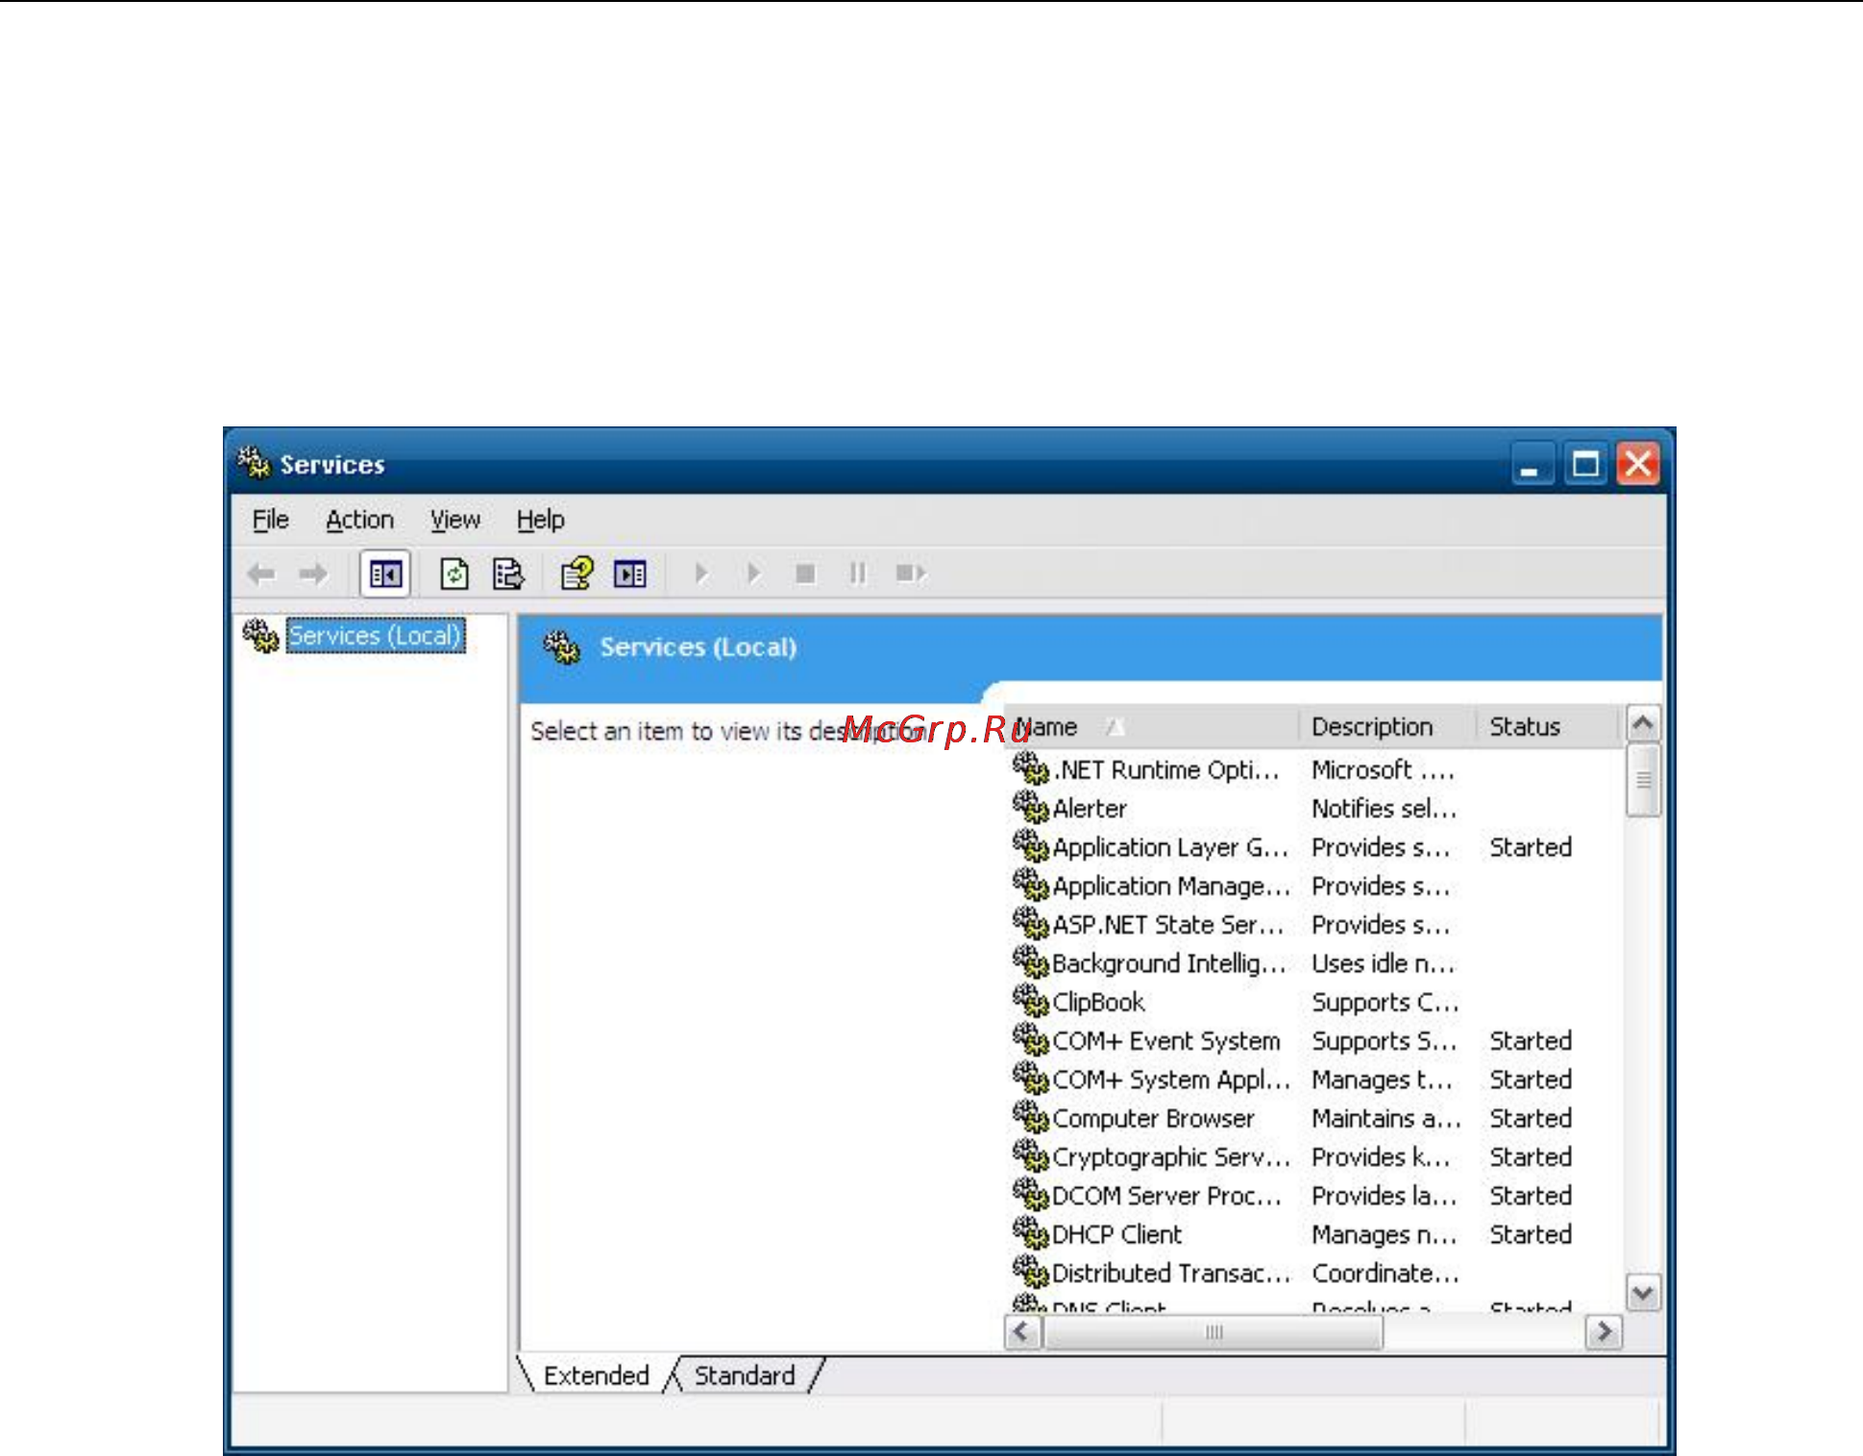Select the Cryptographic Serv... service name

coord(1171,1157)
